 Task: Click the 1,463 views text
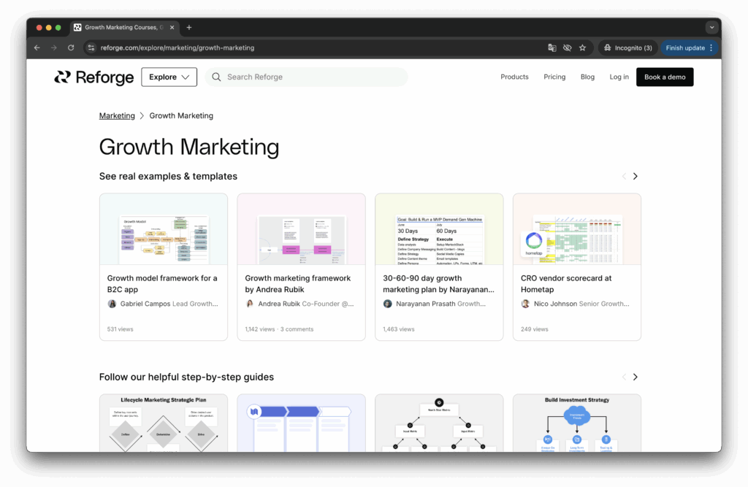[398, 329]
